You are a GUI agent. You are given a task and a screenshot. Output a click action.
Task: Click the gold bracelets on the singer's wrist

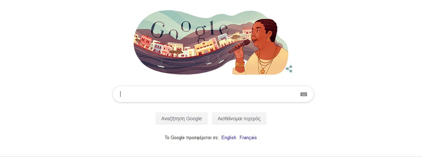click(240, 64)
